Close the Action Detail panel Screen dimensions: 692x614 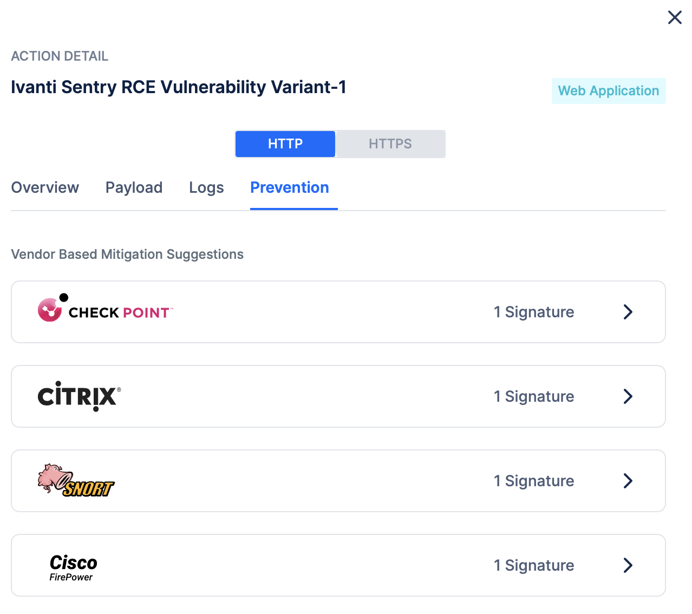click(x=675, y=17)
